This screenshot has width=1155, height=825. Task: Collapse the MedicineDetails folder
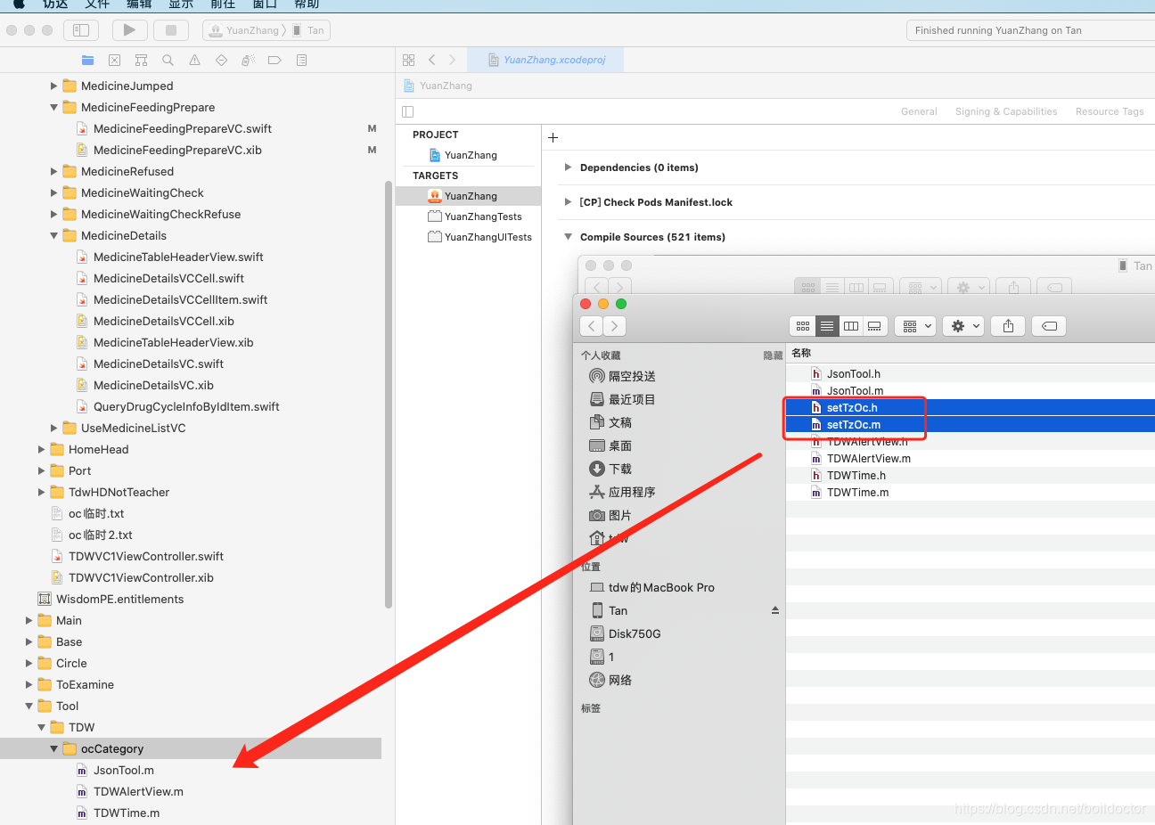click(x=53, y=236)
